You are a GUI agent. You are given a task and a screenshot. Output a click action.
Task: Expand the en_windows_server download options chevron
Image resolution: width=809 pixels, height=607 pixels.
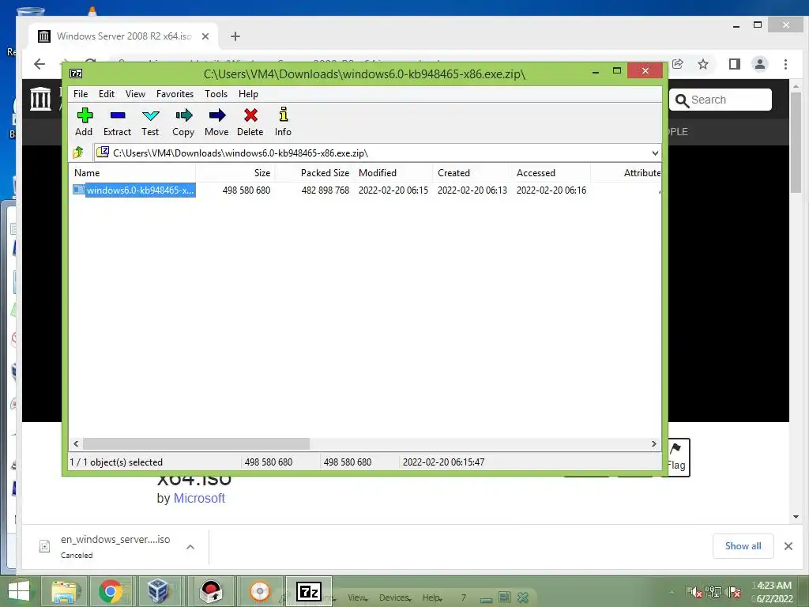click(x=190, y=547)
